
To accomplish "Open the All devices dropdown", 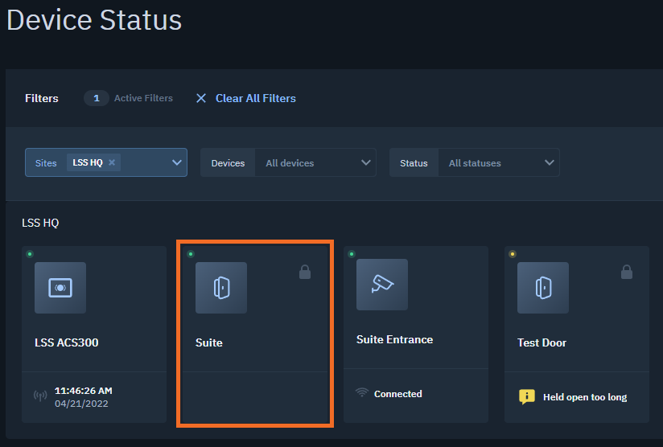I will [x=315, y=162].
